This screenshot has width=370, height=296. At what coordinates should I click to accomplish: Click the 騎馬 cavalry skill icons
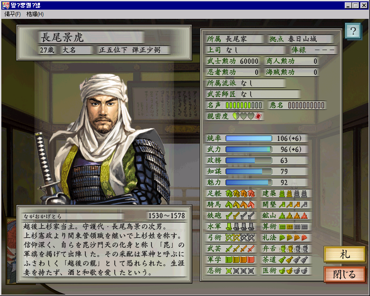(240, 205)
